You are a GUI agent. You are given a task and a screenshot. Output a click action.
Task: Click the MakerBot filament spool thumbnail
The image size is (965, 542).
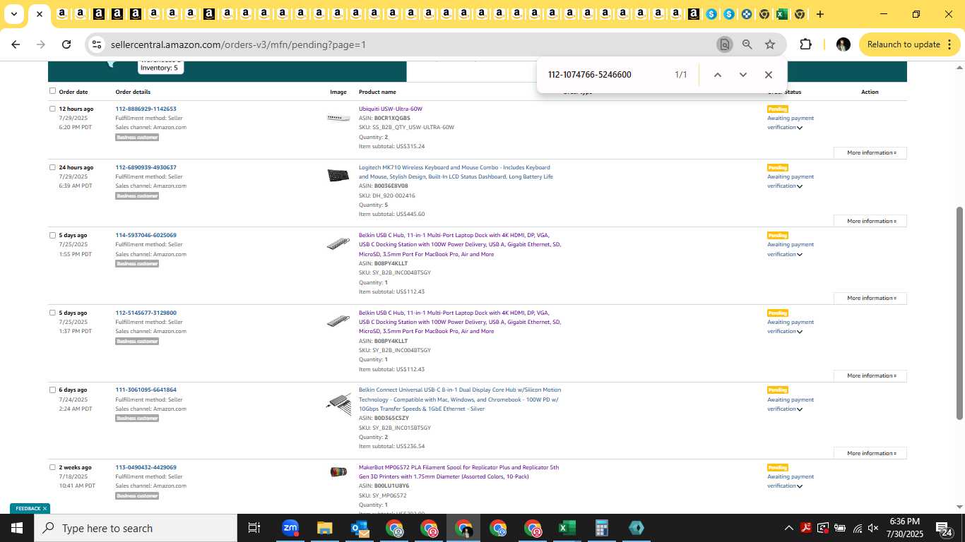point(338,471)
